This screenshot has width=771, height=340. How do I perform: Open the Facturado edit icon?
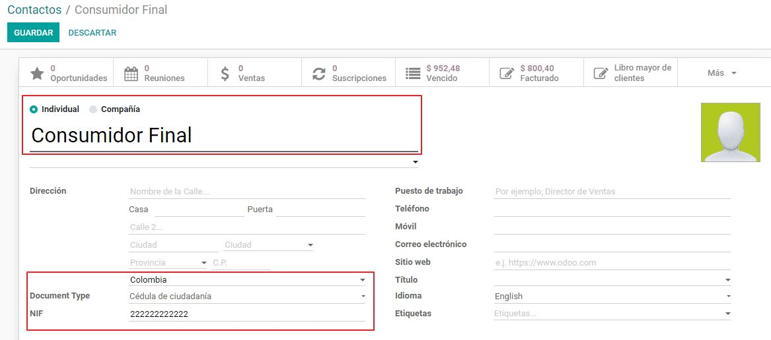(507, 73)
